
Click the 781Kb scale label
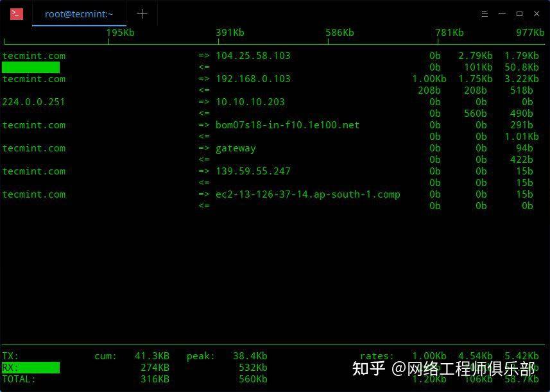pyautogui.click(x=449, y=33)
